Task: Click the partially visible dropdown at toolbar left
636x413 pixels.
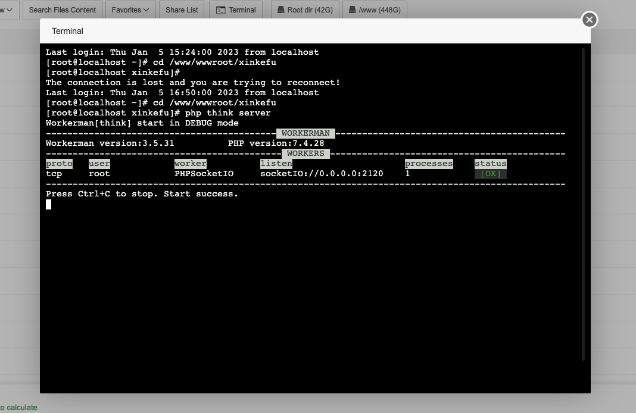Action: pos(9,10)
